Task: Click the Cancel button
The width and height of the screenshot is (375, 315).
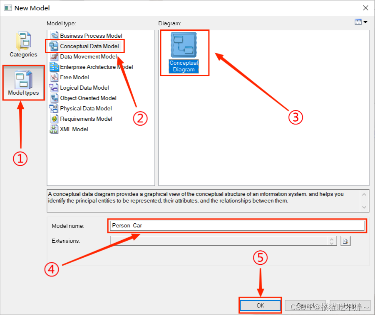Action: [305, 305]
